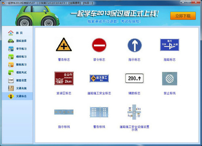Screen dimensions: 202x146
Task: Click the 警告标志 text link
Action: pyautogui.click(x=64, y=60)
